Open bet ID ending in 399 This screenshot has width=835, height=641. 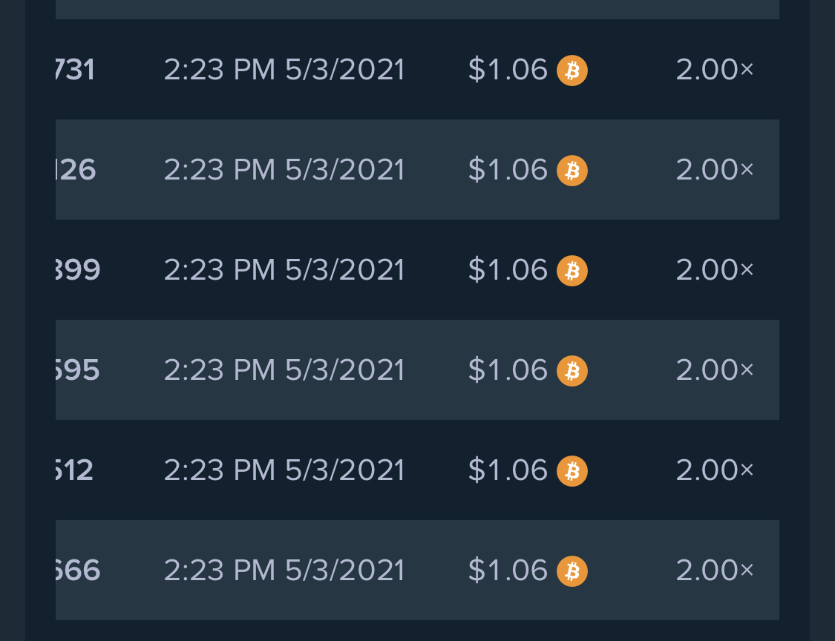tap(78, 270)
